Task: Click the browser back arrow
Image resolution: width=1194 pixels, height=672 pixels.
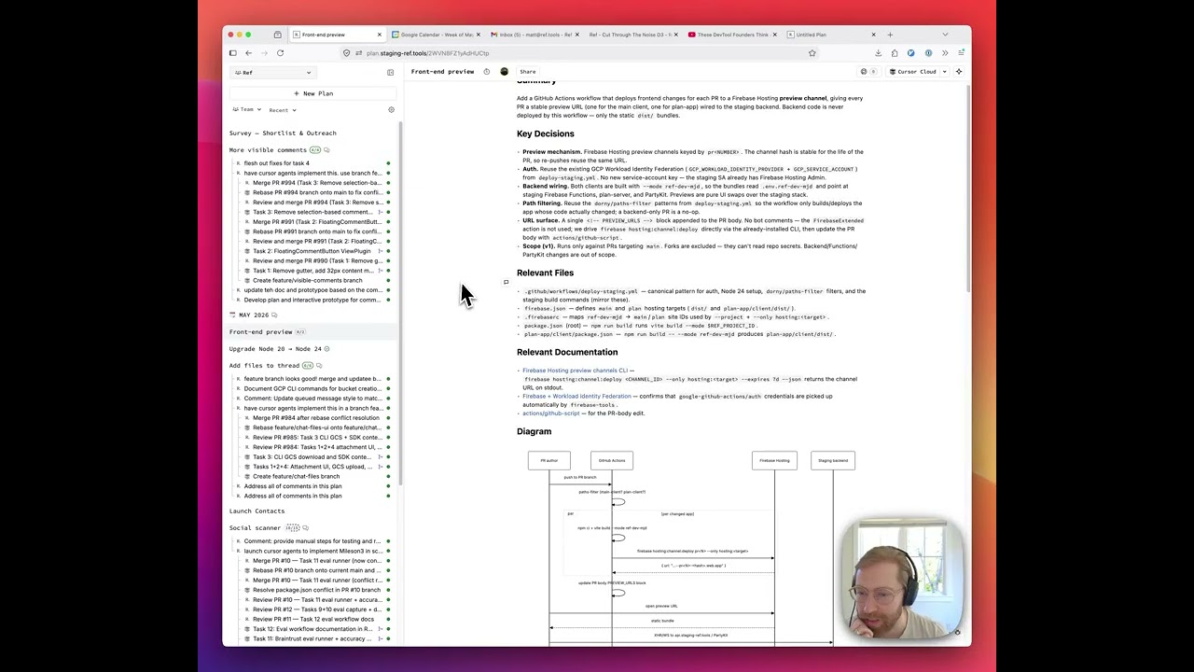Action: coord(248,53)
